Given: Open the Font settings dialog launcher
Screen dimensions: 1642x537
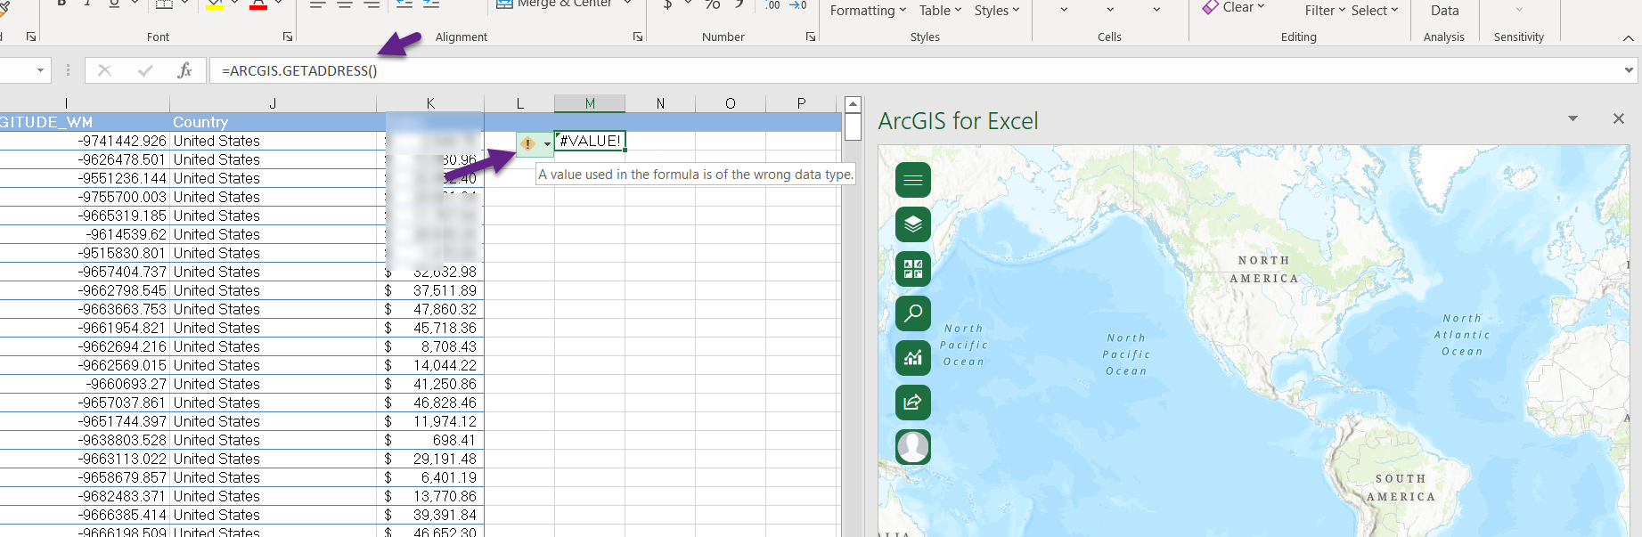Looking at the screenshot, I should pos(288,37).
